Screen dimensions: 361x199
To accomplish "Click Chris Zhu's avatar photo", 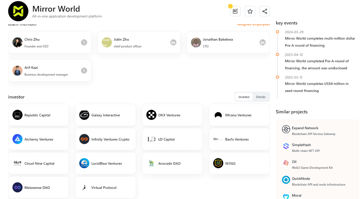I will point(18,42).
